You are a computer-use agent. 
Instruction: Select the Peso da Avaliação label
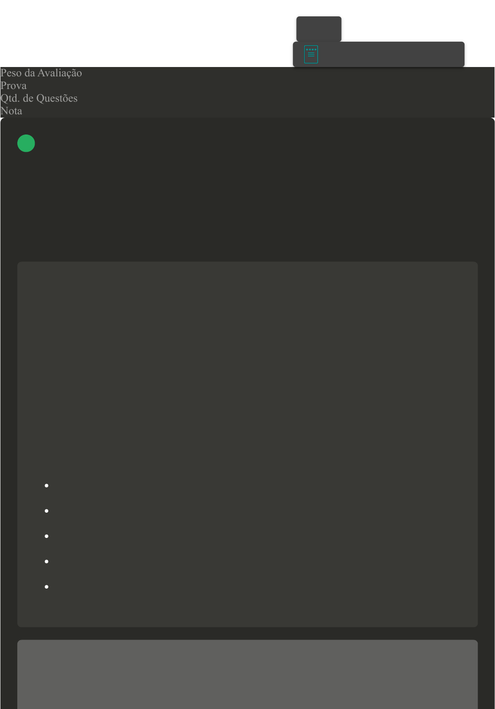(41, 73)
